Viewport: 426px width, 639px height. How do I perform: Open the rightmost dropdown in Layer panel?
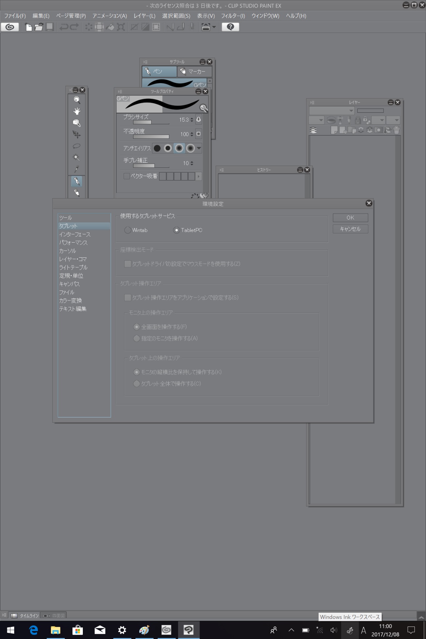click(393, 120)
